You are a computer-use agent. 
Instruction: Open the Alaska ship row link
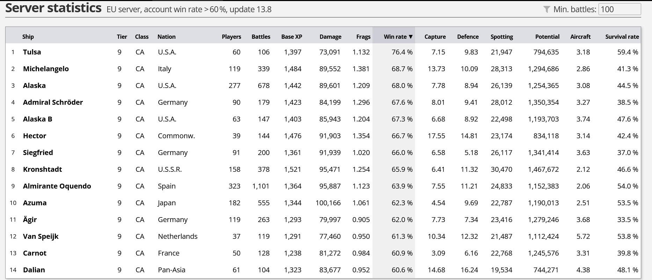[x=34, y=86]
